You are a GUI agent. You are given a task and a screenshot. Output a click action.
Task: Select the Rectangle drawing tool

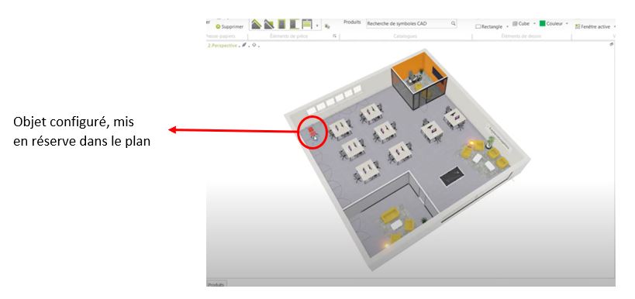pos(488,26)
